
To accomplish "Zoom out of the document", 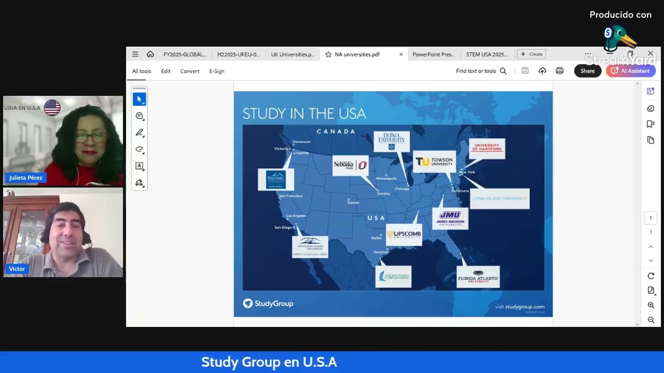I will click(x=651, y=320).
